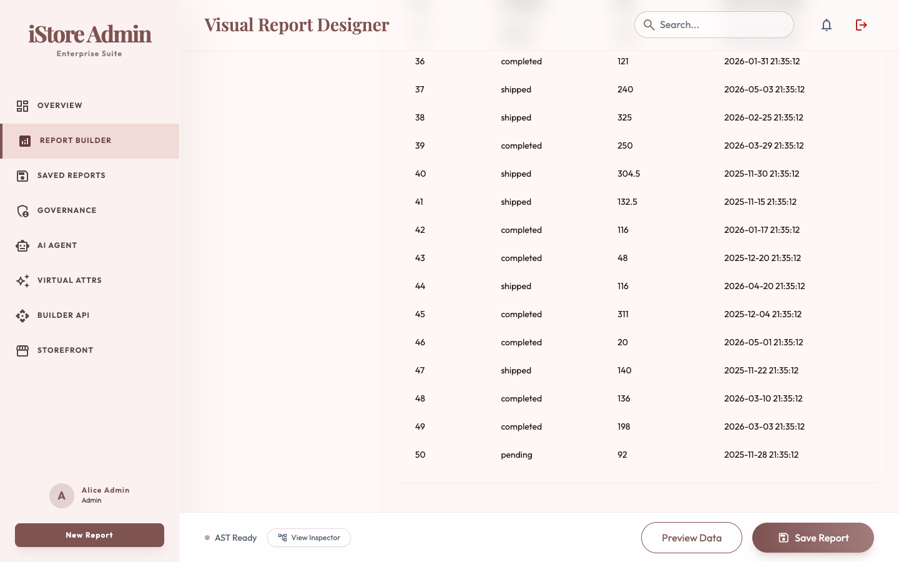Go to Saved Reports menu item

(90, 175)
